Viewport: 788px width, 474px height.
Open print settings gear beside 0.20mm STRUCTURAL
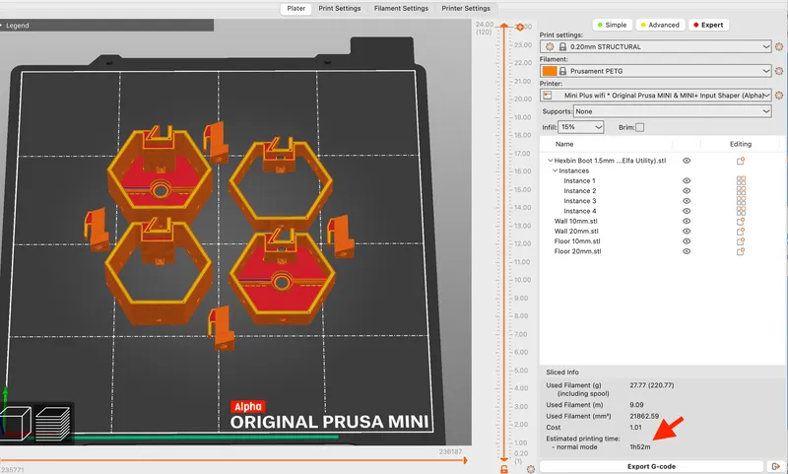point(779,46)
